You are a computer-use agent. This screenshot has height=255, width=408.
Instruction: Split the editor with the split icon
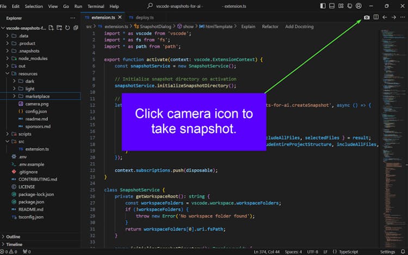tap(376, 17)
